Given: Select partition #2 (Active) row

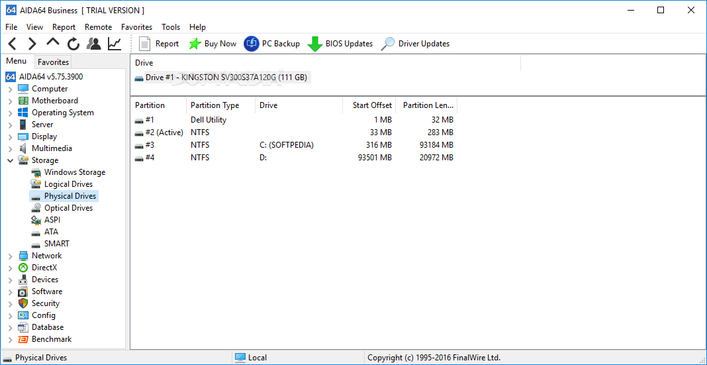Looking at the screenshot, I should click(x=294, y=132).
